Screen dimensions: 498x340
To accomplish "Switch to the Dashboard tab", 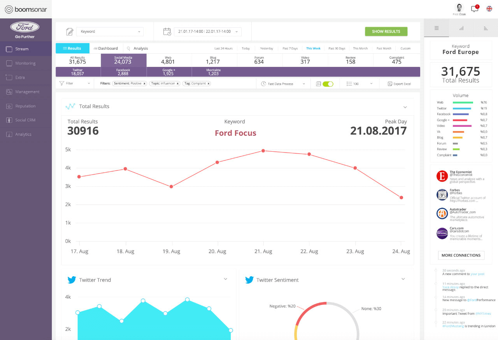I will pyautogui.click(x=106, y=48).
